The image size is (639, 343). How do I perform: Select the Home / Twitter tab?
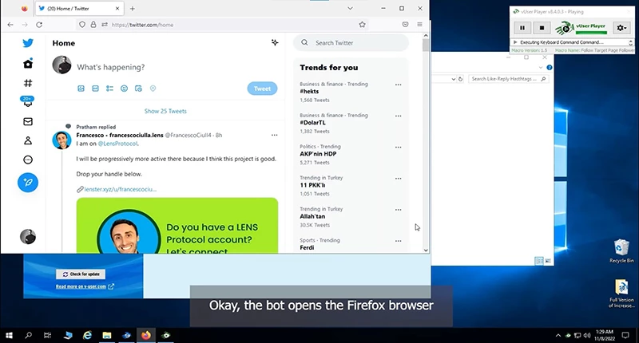[x=79, y=9]
